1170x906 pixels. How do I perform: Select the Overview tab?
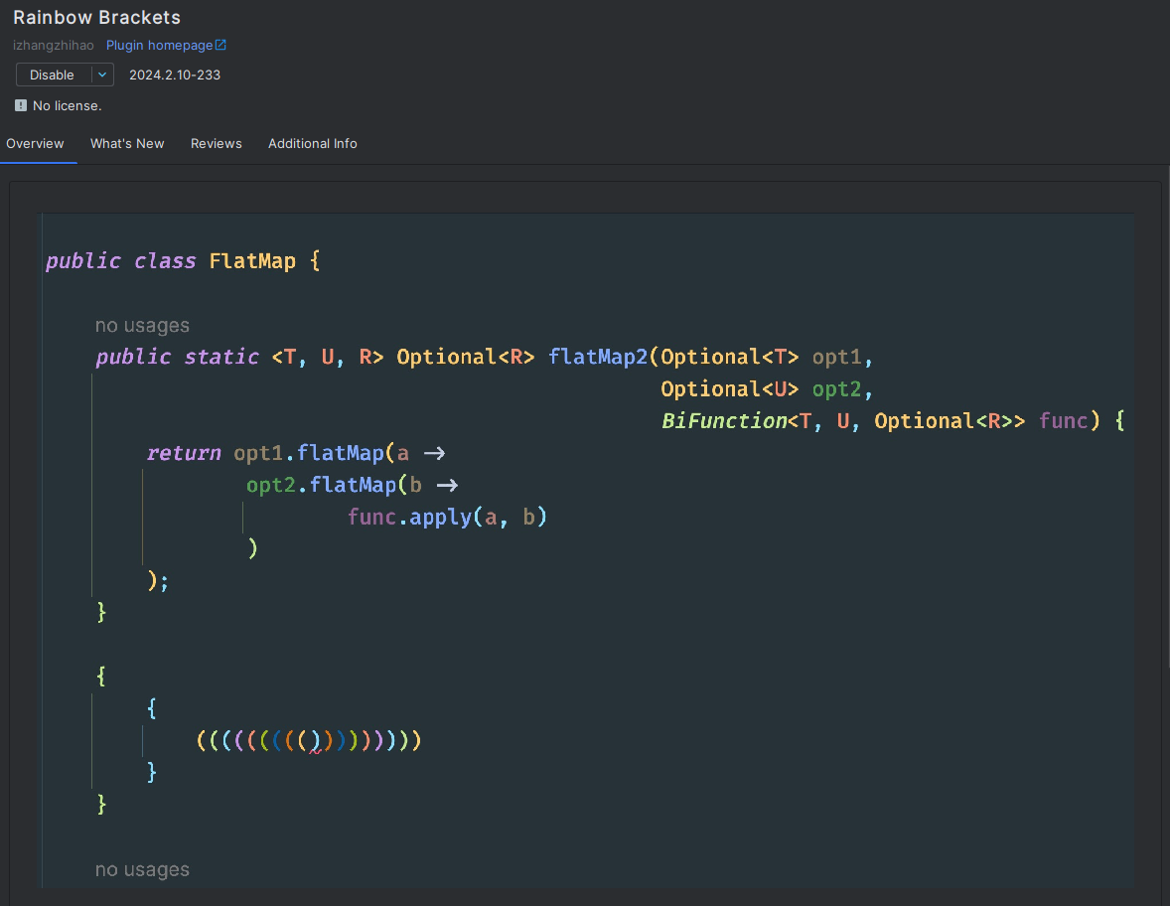point(35,143)
